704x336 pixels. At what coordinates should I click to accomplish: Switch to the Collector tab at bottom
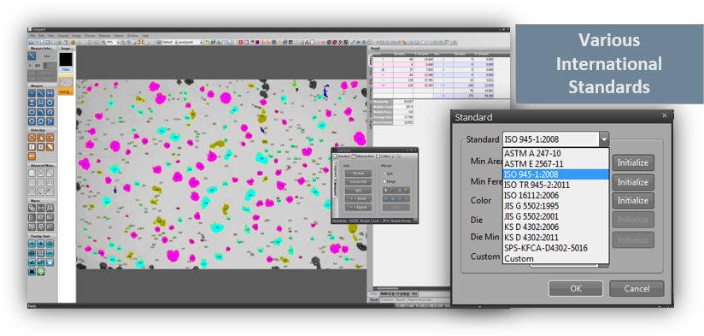(386, 299)
